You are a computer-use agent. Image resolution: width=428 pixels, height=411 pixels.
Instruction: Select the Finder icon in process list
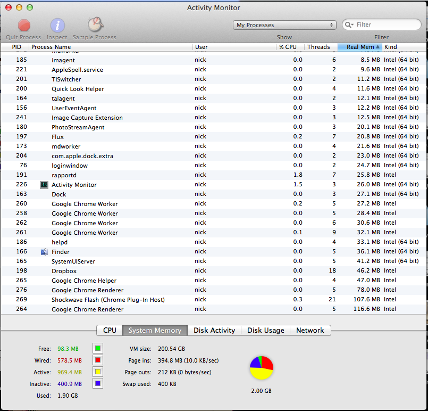pos(44,252)
